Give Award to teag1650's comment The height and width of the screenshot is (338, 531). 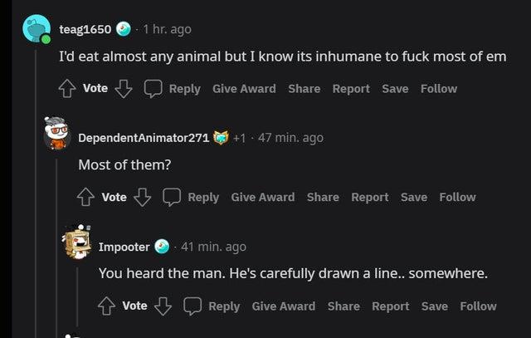click(x=244, y=88)
